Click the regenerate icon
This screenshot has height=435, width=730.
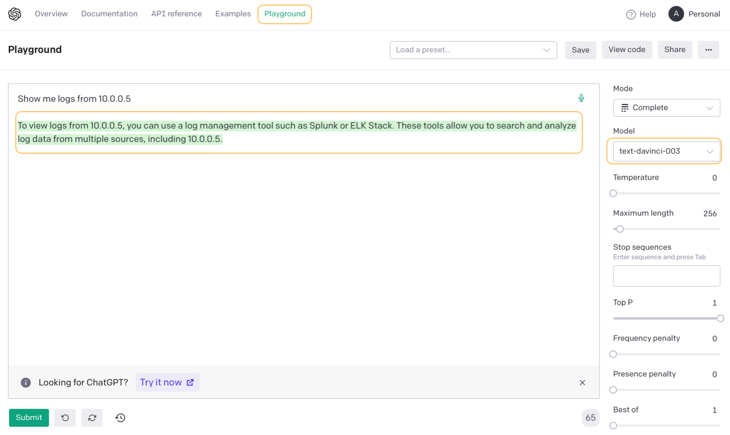point(92,418)
